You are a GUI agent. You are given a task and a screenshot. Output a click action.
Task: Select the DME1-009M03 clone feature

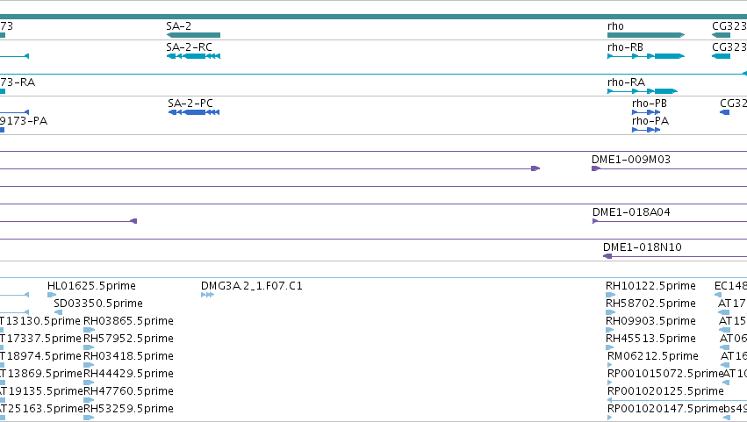point(670,168)
